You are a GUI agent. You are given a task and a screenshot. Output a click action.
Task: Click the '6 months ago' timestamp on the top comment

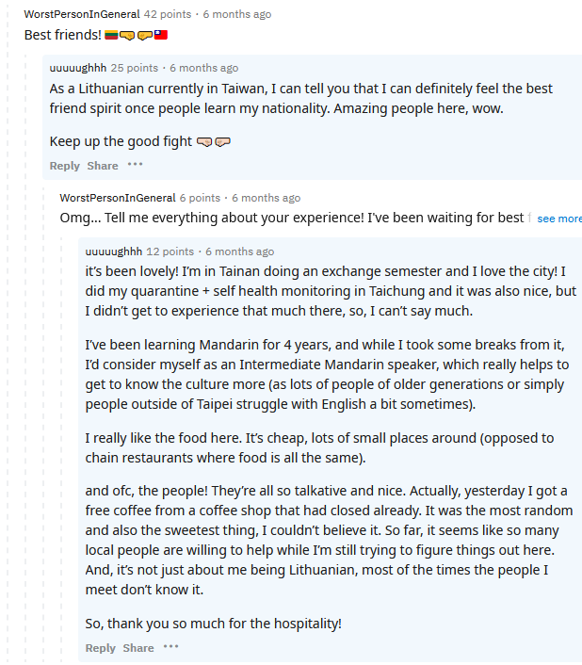pos(237,14)
